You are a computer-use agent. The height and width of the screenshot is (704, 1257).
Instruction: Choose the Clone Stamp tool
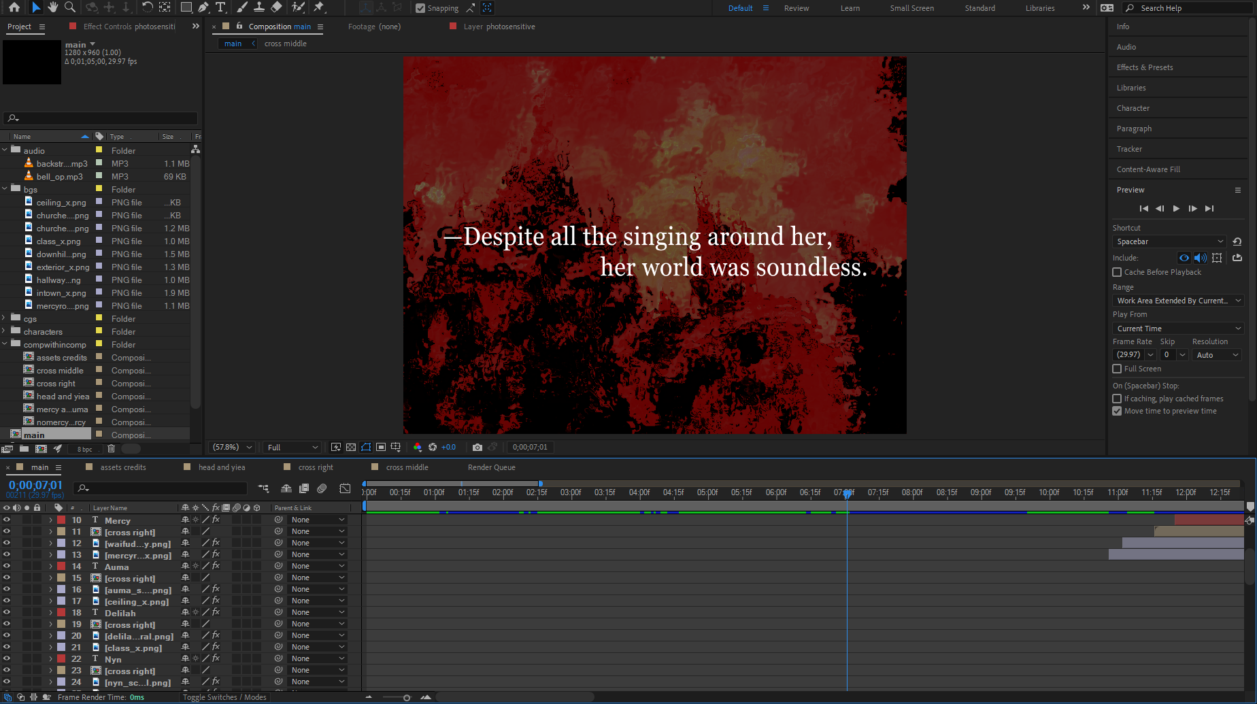(259, 7)
